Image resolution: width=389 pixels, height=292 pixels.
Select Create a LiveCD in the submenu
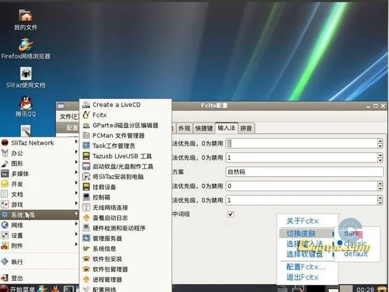coord(125,105)
